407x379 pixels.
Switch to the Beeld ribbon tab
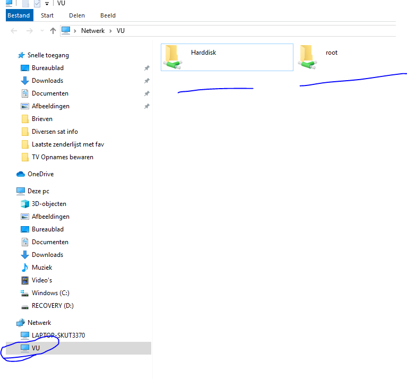[108, 15]
